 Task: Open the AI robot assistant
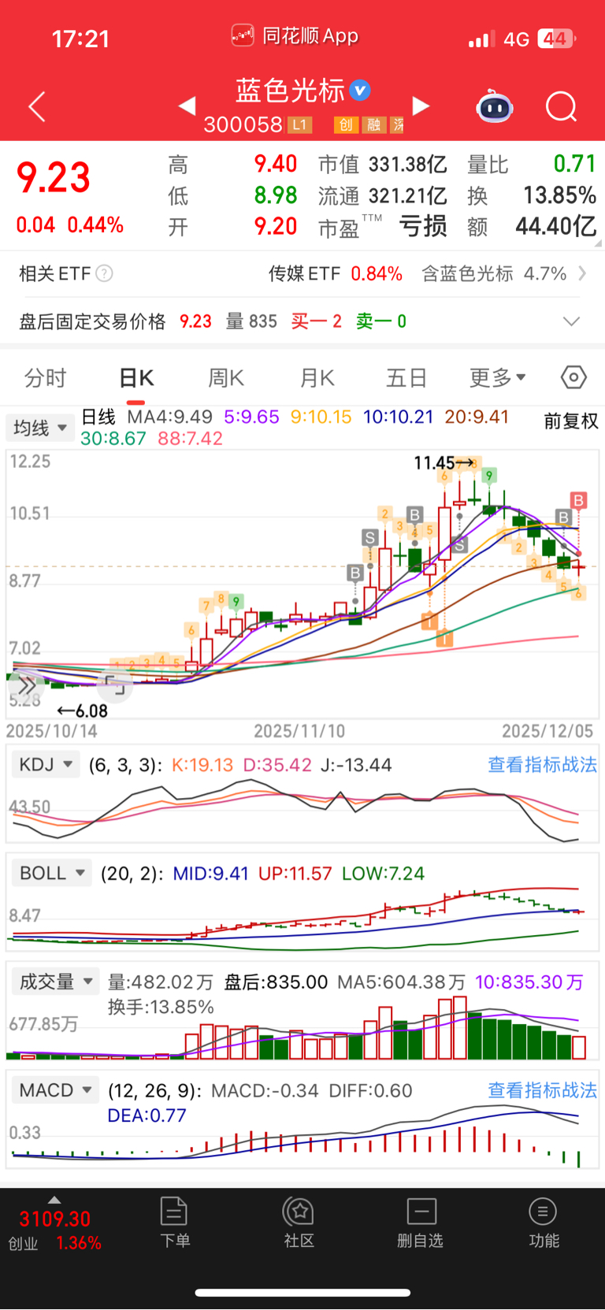[x=495, y=106]
